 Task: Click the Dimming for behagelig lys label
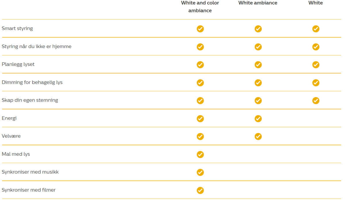click(32, 82)
